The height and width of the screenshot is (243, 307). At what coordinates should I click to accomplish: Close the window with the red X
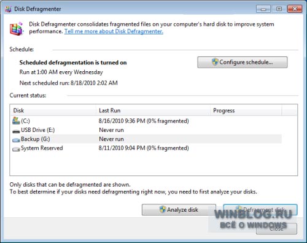(295, 9)
